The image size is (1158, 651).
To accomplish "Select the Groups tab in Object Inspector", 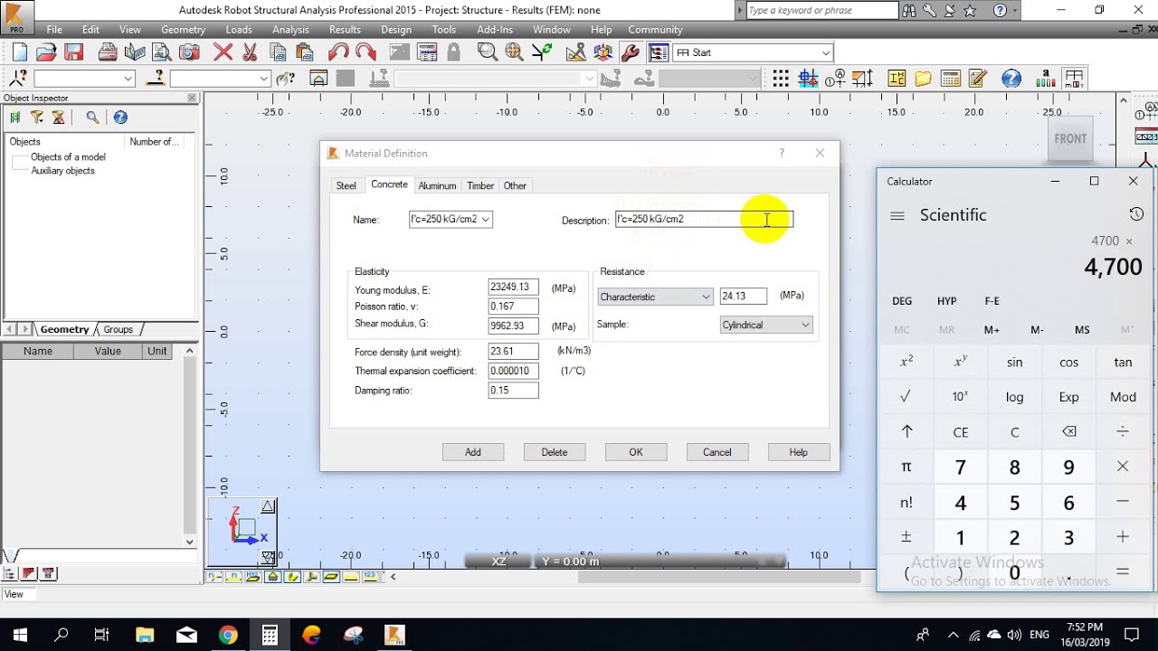I will point(118,329).
